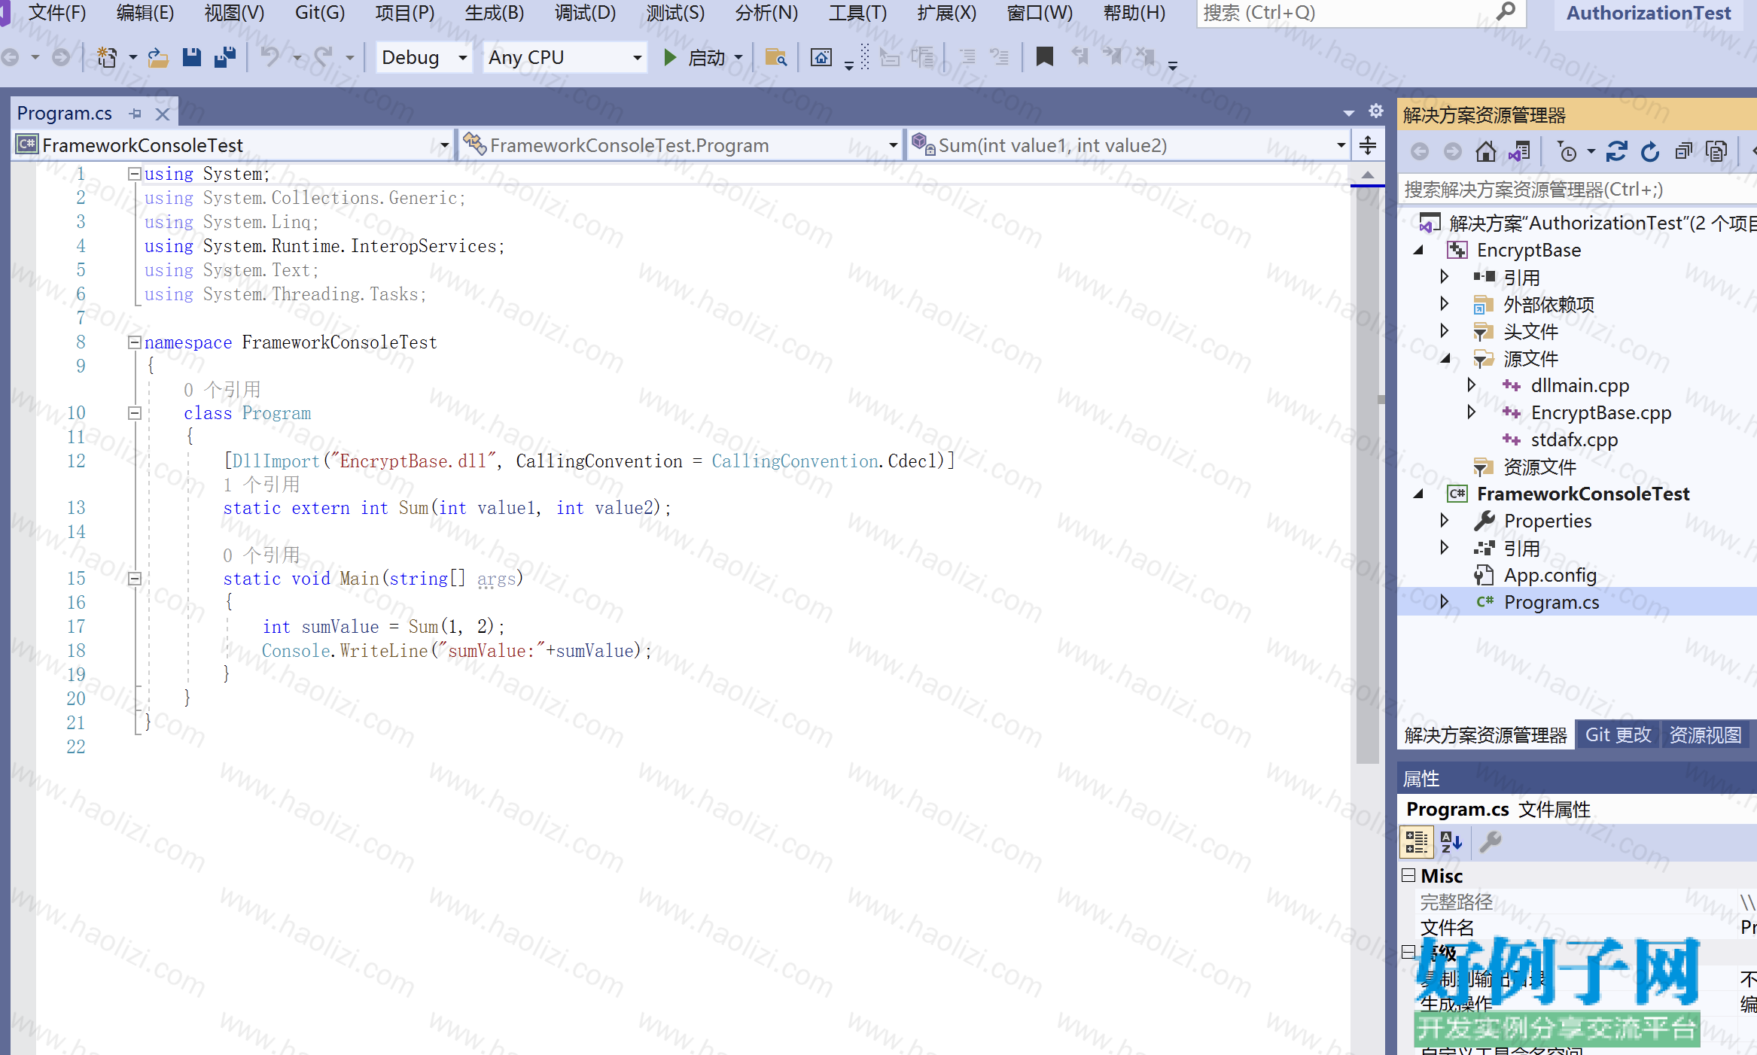
Task: Click the Home icon in Solution Explorer
Action: click(x=1485, y=152)
